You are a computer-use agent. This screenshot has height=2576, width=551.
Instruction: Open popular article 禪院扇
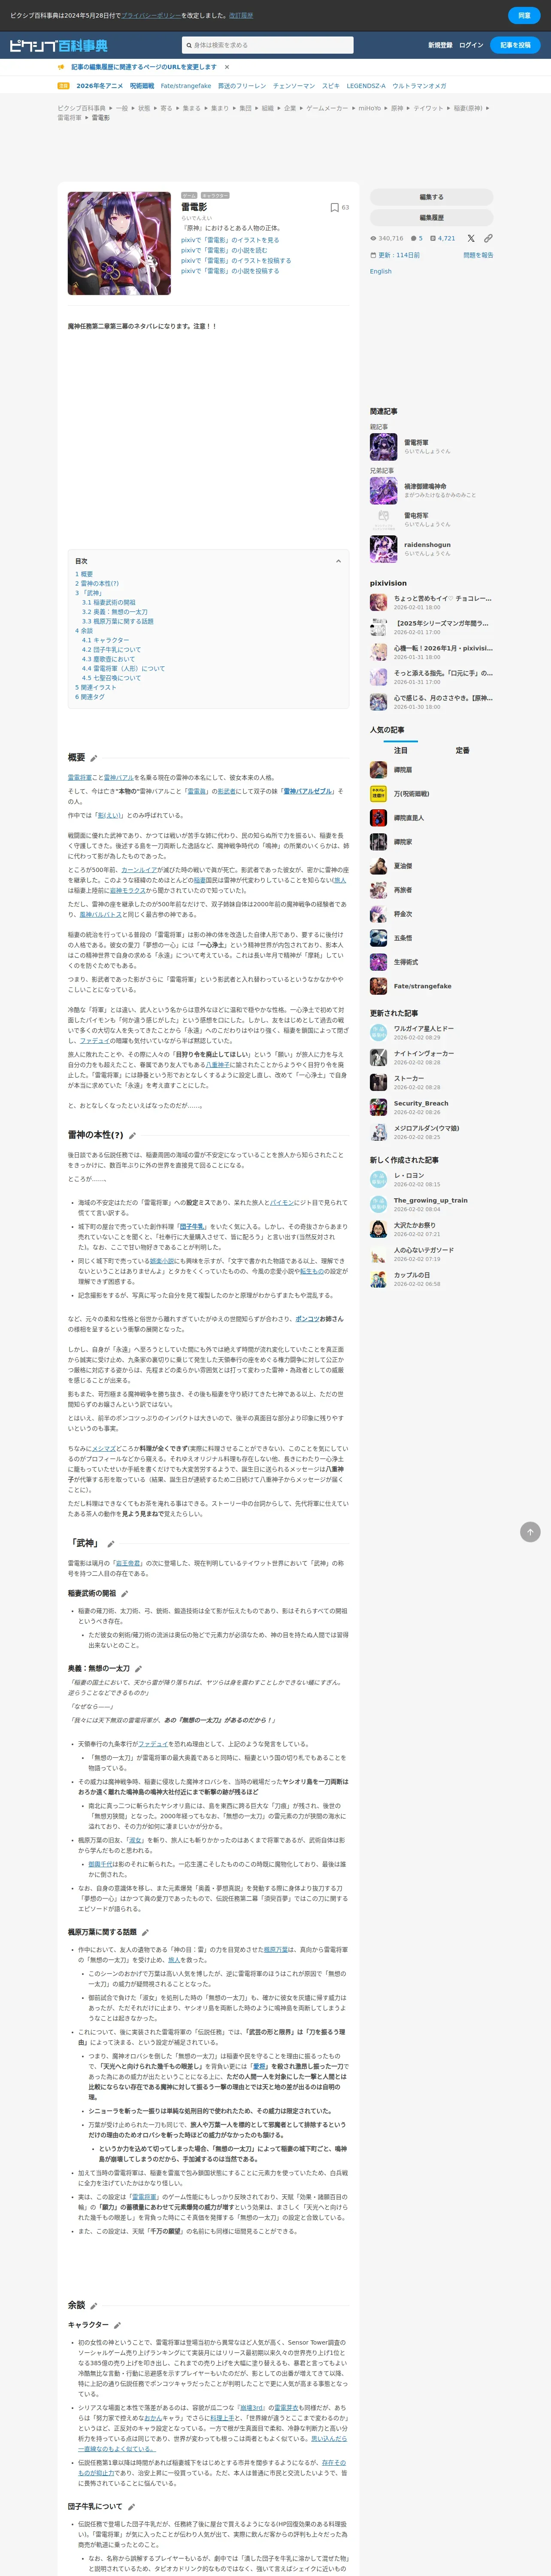pyautogui.click(x=403, y=770)
